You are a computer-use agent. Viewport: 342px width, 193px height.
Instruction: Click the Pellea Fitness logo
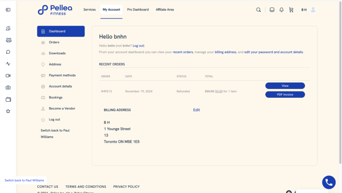[x=55, y=10]
